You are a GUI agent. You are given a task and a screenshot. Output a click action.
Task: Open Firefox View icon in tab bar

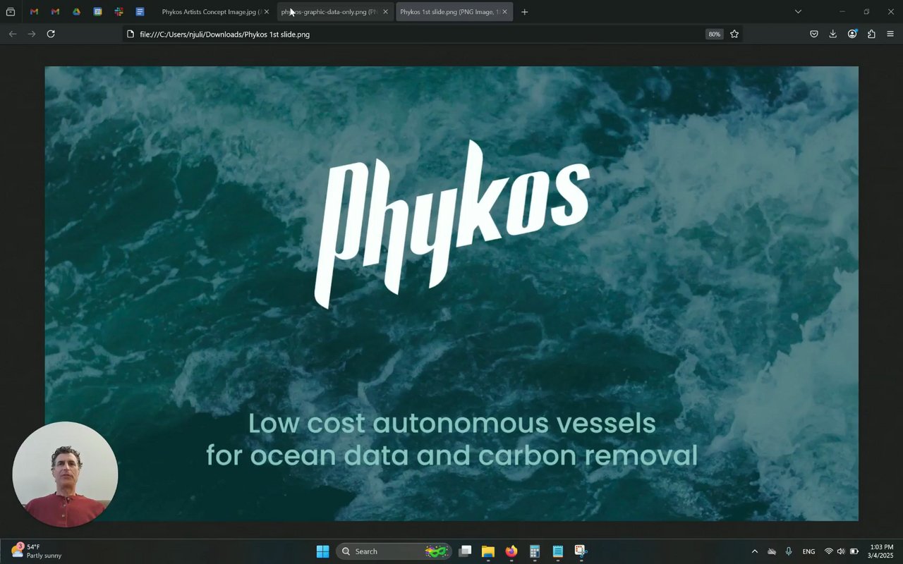click(11, 12)
